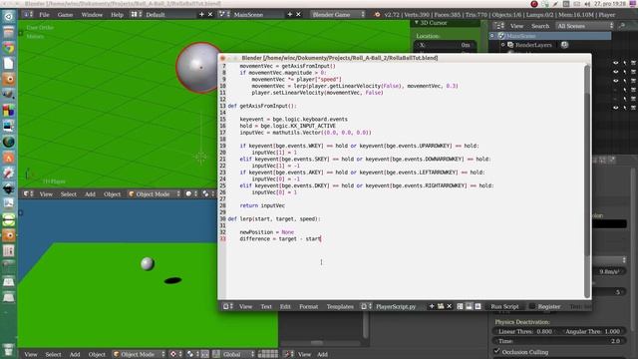
Task: Click the Run Script button
Action: 504,306
